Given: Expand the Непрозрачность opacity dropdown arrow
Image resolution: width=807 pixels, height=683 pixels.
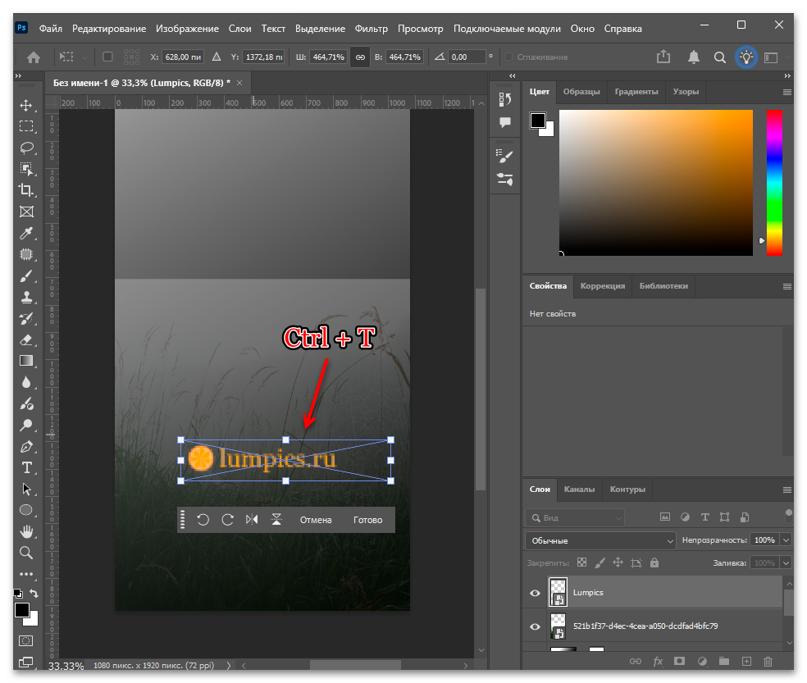Looking at the screenshot, I should 786,540.
